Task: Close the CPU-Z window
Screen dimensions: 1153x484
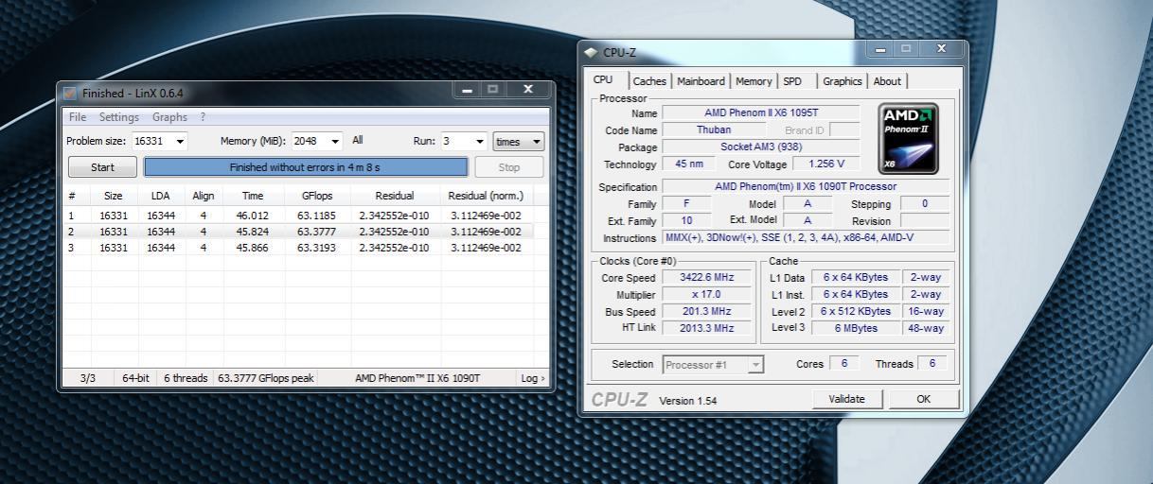Action: [x=940, y=48]
